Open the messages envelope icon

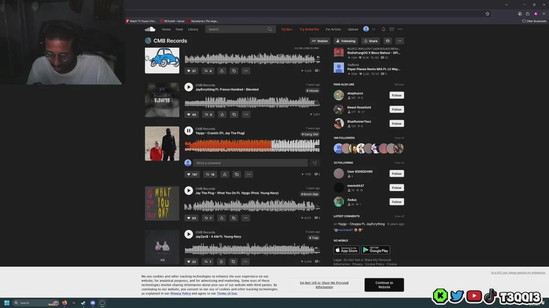click(392, 29)
